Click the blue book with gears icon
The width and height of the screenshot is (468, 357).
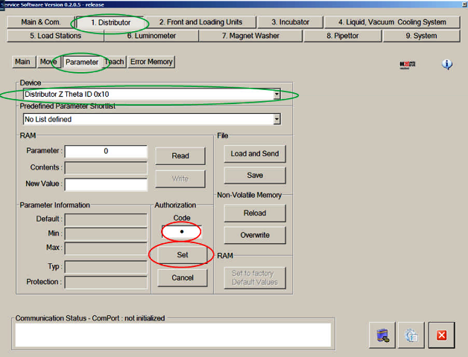point(382,335)
